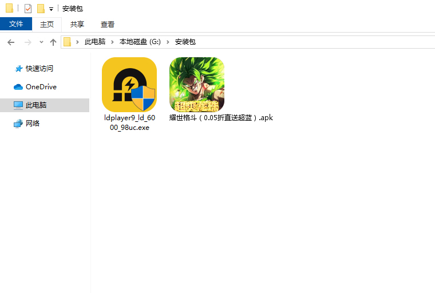
Task: Select the 耀世格斗 apk file thumbnail
Action: click(x=196, y=85)
